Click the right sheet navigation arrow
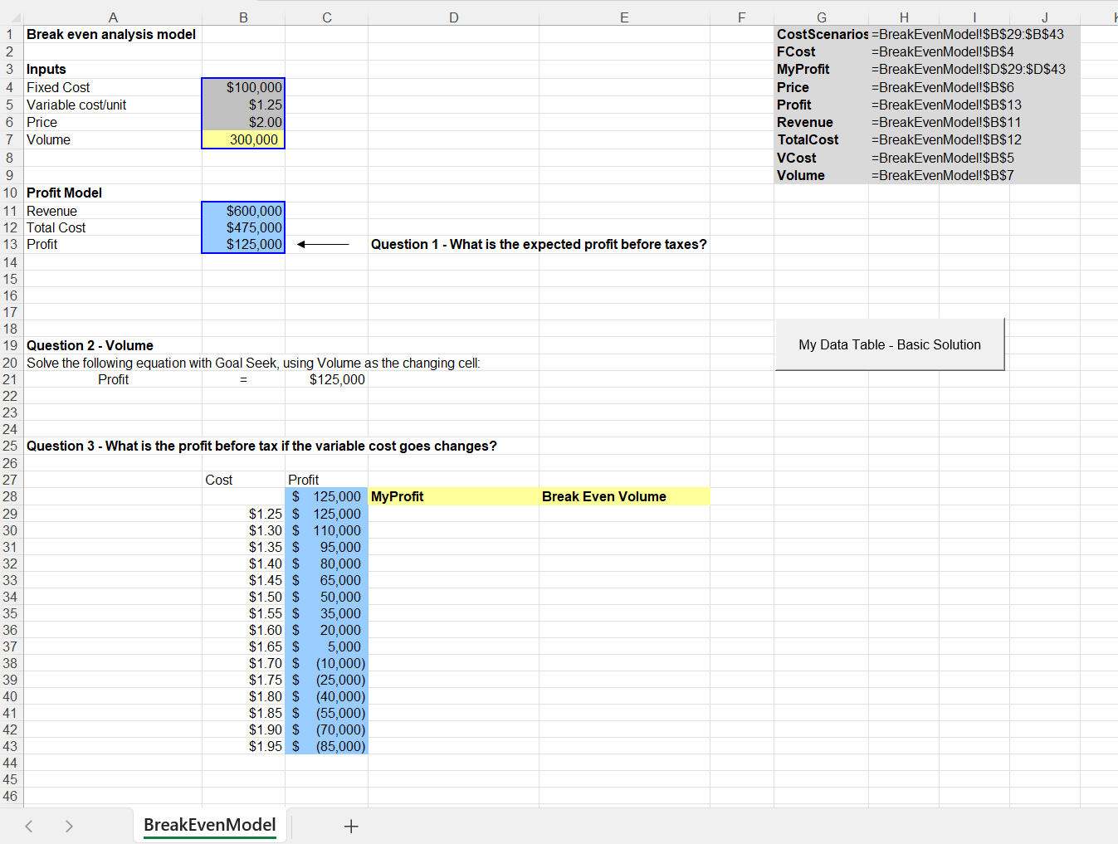The image size is (1118, 844). 70,826
